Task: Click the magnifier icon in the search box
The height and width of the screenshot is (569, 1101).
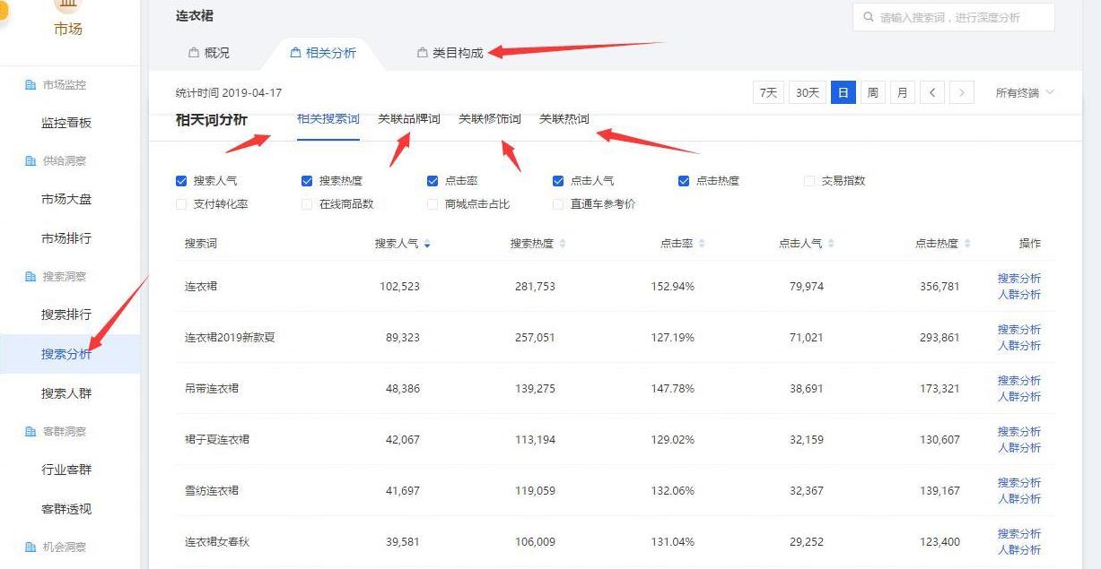Action: [868, 16]
